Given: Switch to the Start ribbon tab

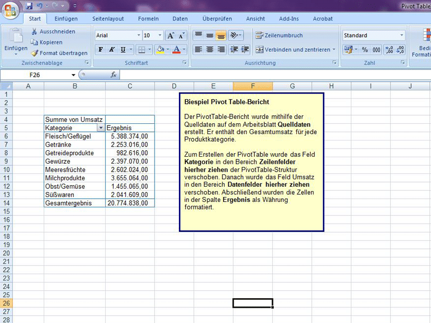Looking at the screenshot, I should 35,19.
